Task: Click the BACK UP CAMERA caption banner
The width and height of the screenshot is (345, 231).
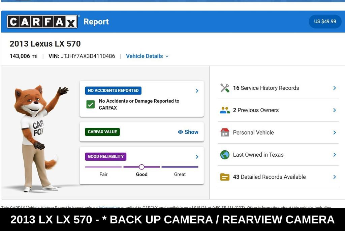Action: [172, 220]
